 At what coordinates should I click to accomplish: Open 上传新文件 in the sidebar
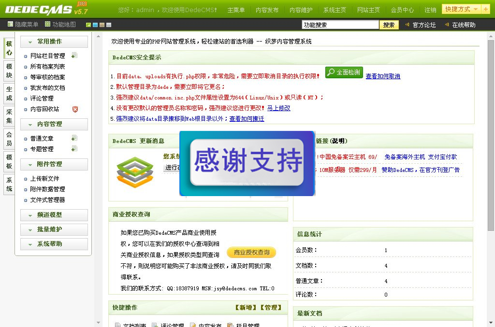tap(45, 179)
